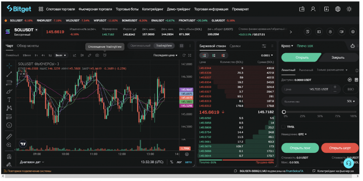363x181 pixels.
Task: Switch to the Сделки tab
Action: pos(235,46)
